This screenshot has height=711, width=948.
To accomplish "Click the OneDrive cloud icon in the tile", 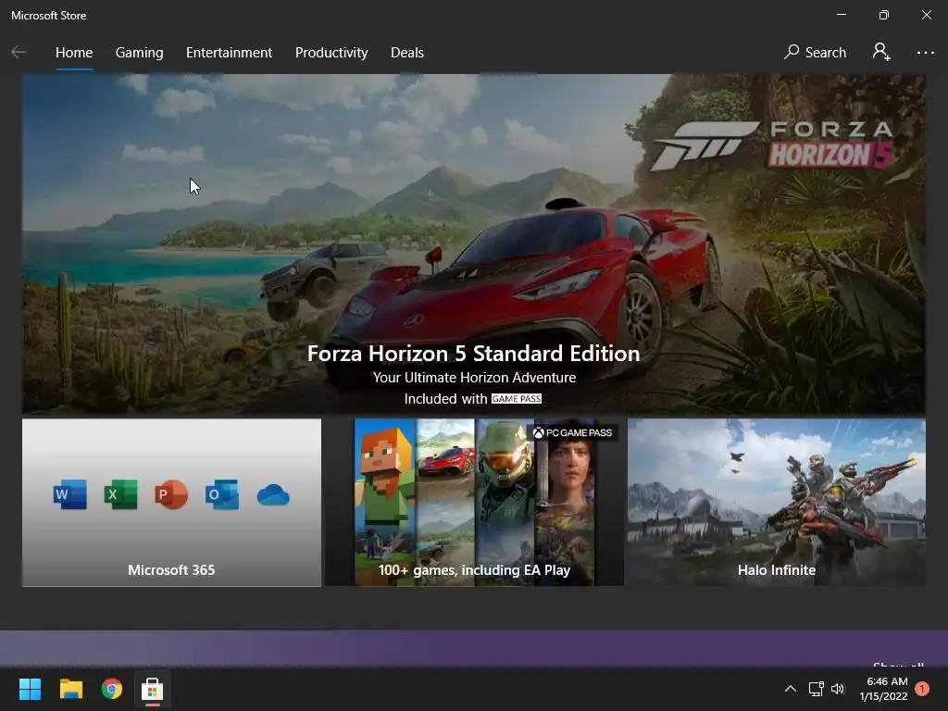I will click(x=273, y=495).
